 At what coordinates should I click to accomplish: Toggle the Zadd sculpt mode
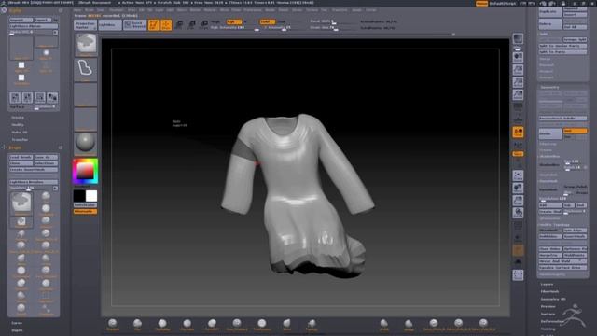[x=268, y=21]
